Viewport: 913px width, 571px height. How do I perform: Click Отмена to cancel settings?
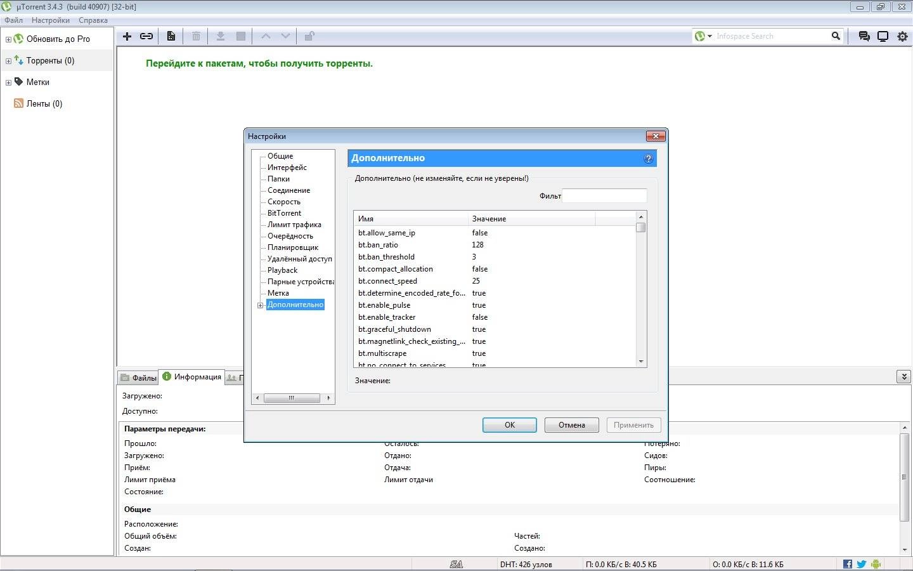click(571, 424)
